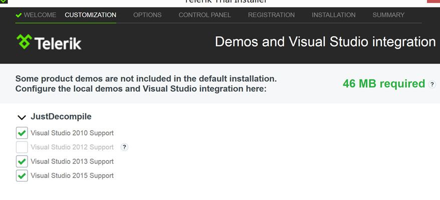Switch to the Options tab
440x200 pixels.
click(x=147, y=15)
